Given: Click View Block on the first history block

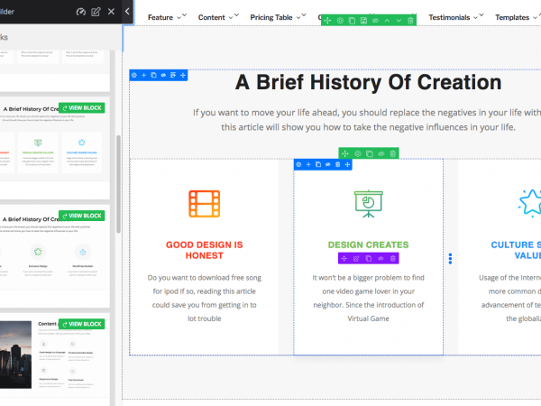Looking at the screenshot, I should point(82,108).
